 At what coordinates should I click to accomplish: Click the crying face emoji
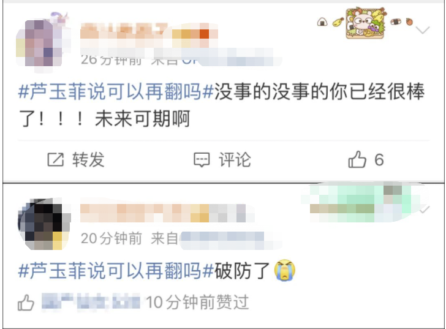285,270
